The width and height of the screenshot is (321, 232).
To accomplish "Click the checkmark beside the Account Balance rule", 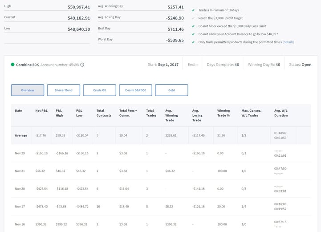I will 193,34.
